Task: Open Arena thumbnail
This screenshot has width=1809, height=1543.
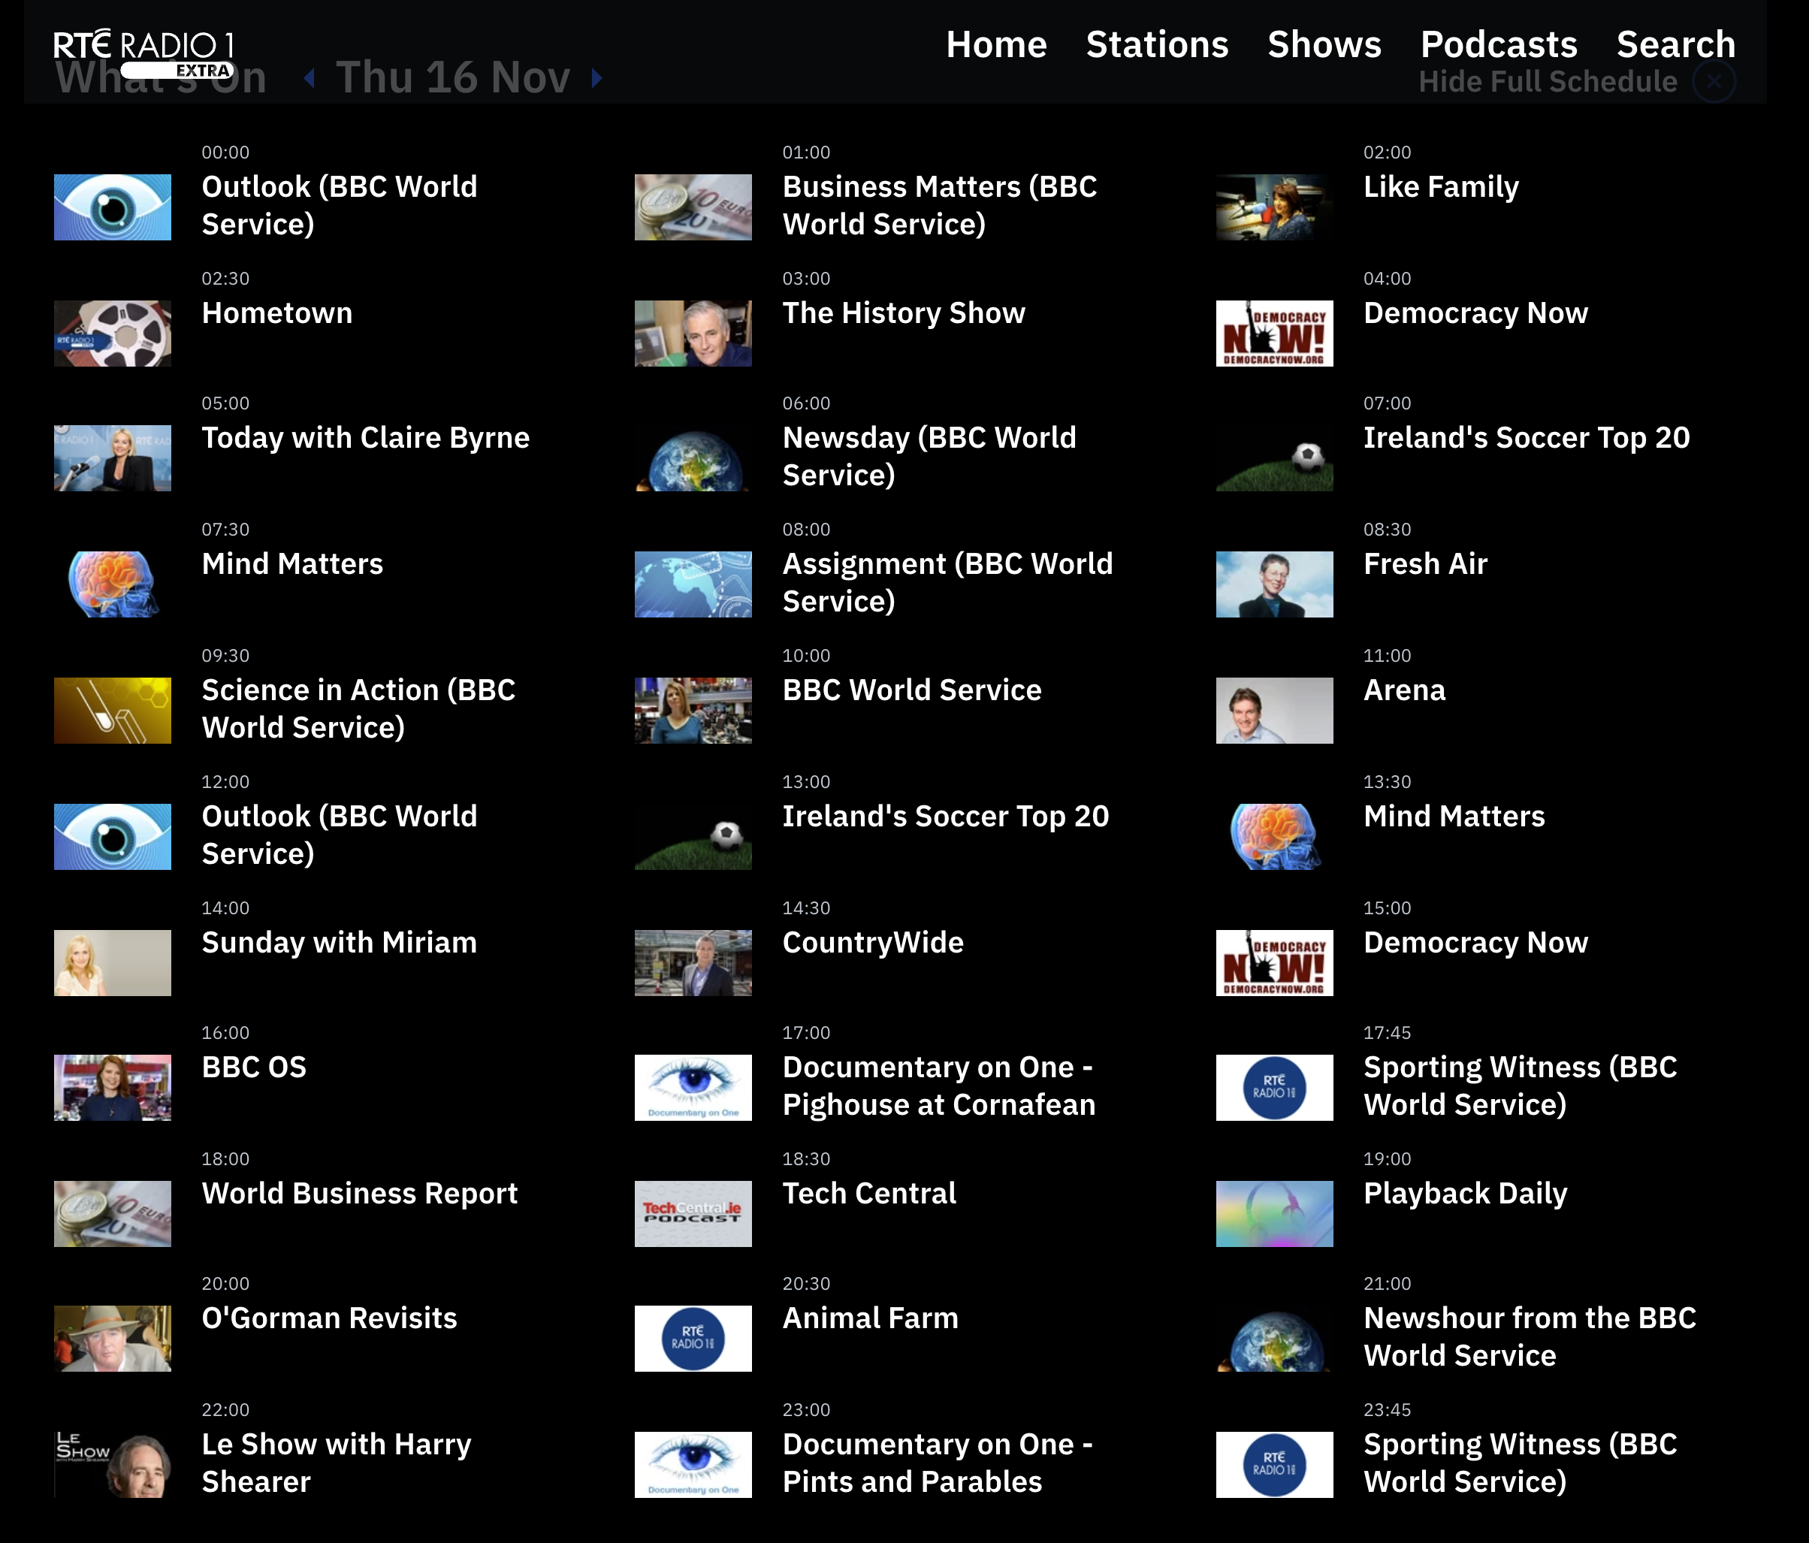Action: (x=1275, y=711)
